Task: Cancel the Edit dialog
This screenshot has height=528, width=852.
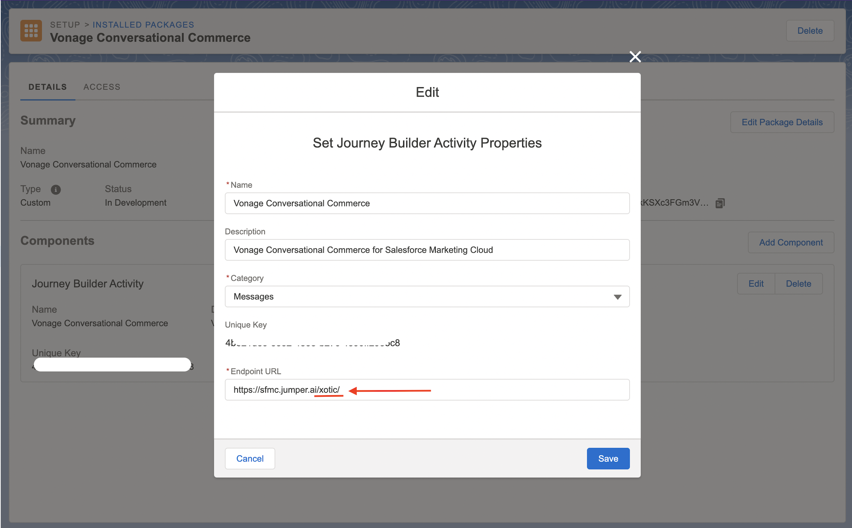Action: pos(250,458)
